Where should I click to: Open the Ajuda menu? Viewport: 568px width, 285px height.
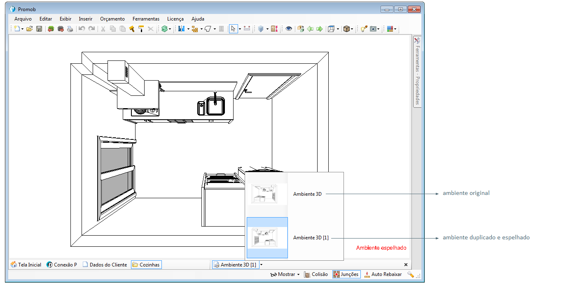tap(198, 19)
